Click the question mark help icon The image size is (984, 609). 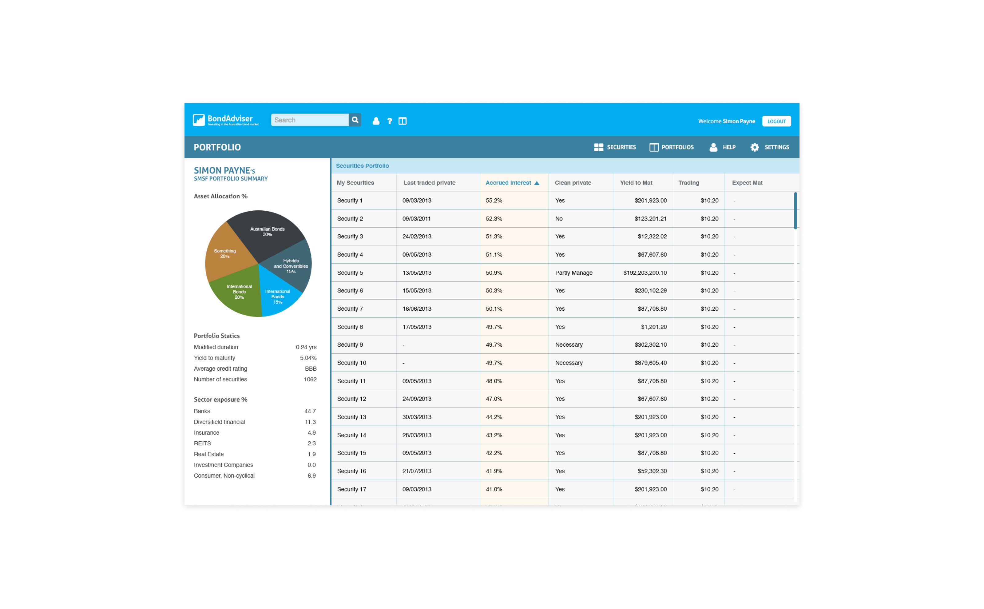click(389, 121)
